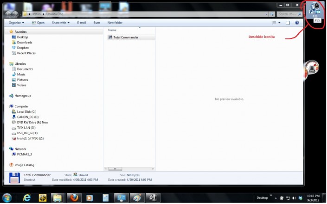Click the help question mark icon

[x=297, y=22]
